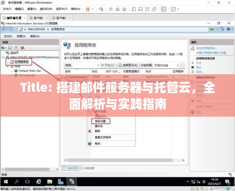Choose 高级设置 from the context menu

tap(101, 121)
